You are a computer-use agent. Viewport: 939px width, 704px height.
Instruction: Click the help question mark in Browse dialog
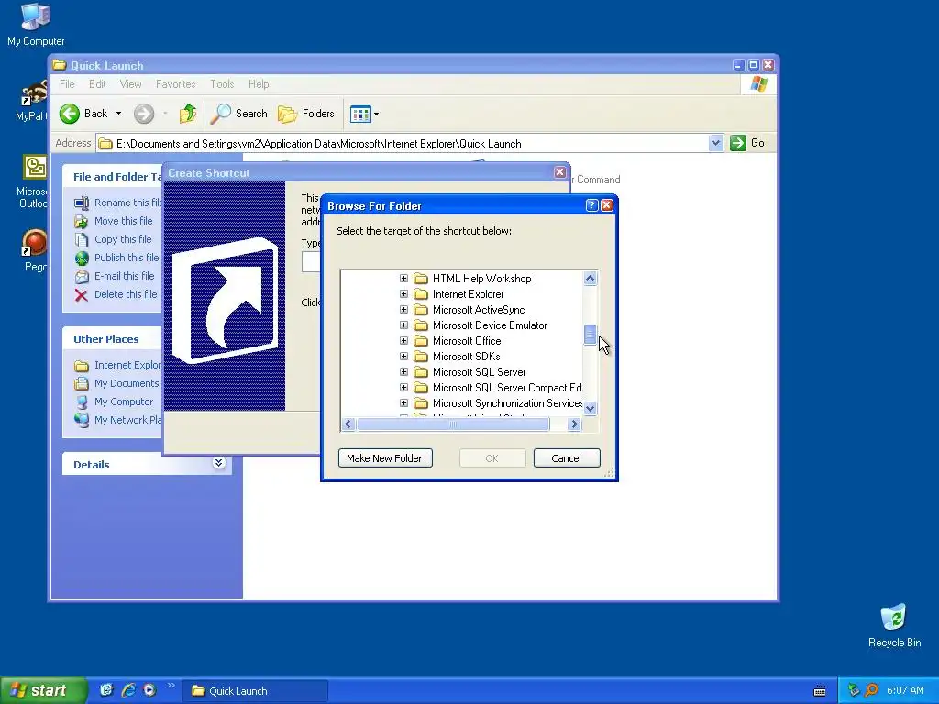tap(591, 205)
